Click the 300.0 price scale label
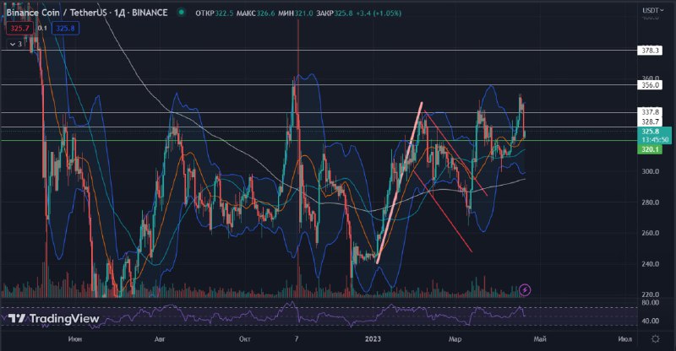 pos(650,171)
